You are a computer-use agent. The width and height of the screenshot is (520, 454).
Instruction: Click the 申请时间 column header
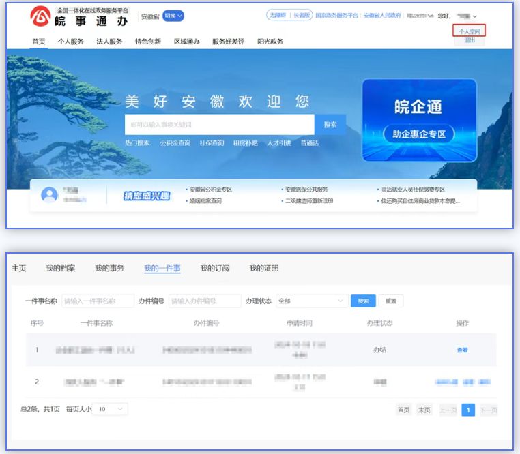300,323
